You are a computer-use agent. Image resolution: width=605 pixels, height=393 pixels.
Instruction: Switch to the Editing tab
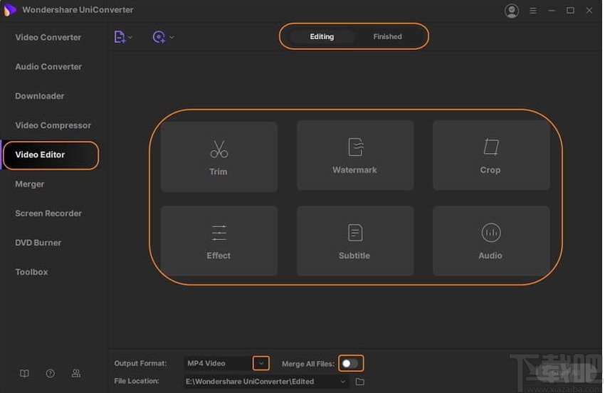[x=322, y=37]
